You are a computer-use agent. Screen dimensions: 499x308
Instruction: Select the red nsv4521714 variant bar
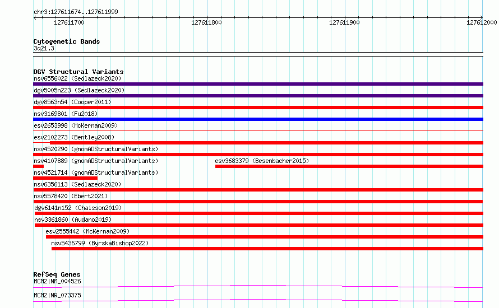(x=65, y=178)
